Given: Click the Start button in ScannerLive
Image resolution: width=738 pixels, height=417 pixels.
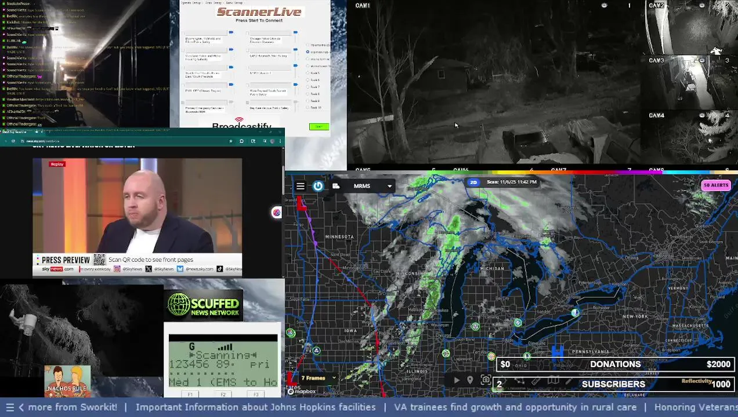Looking at the screenshot, I should (x=319, y=126).
